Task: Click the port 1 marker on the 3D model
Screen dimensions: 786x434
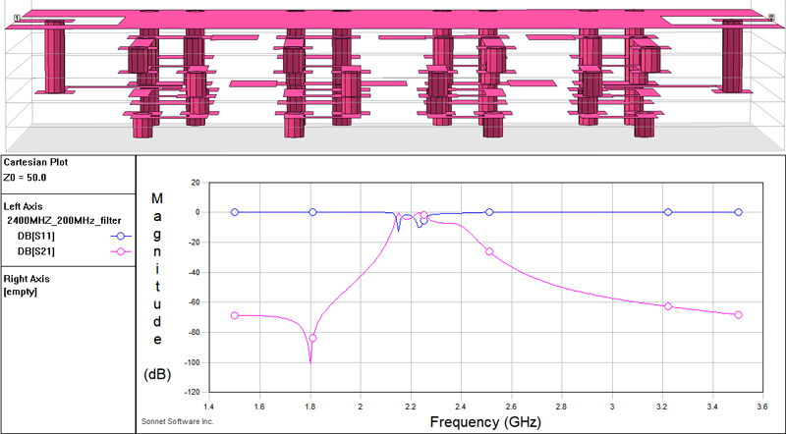Action: 17,19
